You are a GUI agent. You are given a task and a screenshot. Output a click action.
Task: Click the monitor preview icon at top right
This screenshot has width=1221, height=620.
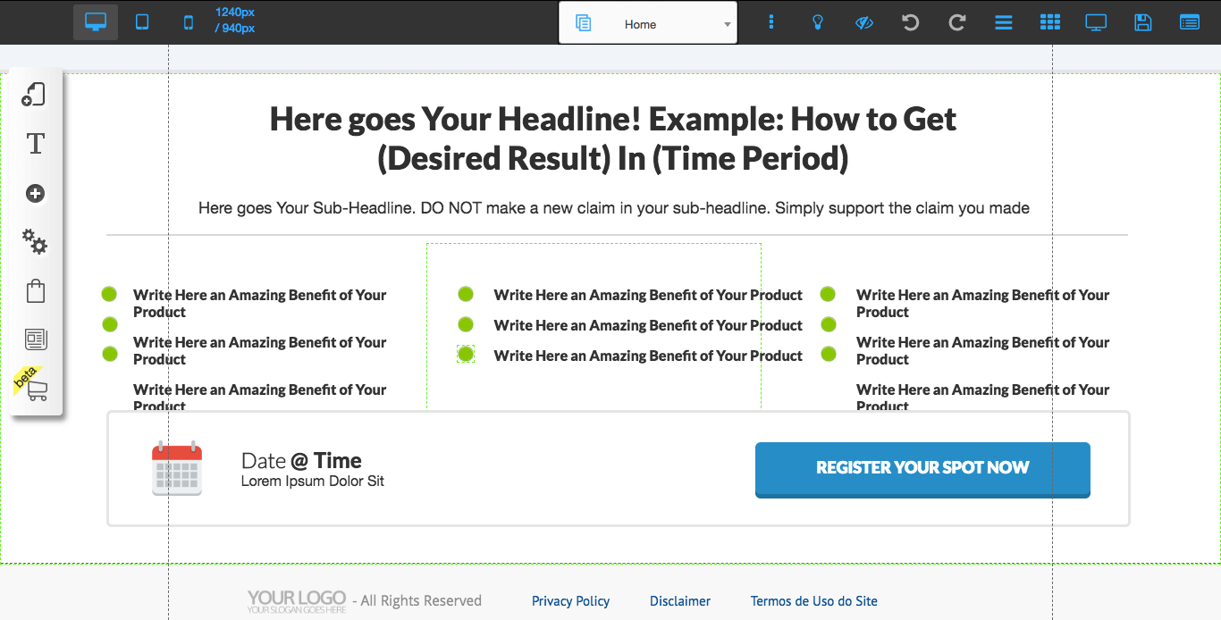tap(1096, 22)
